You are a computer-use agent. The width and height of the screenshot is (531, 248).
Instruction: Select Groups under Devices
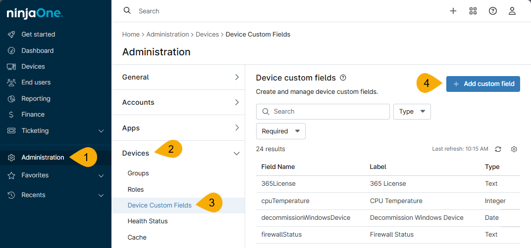coord(138,173)
